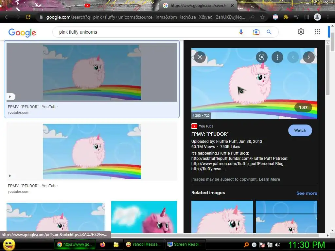The image size is (335, 251).
Task: Go back using the browser back arrow
Action: [7, 17]
